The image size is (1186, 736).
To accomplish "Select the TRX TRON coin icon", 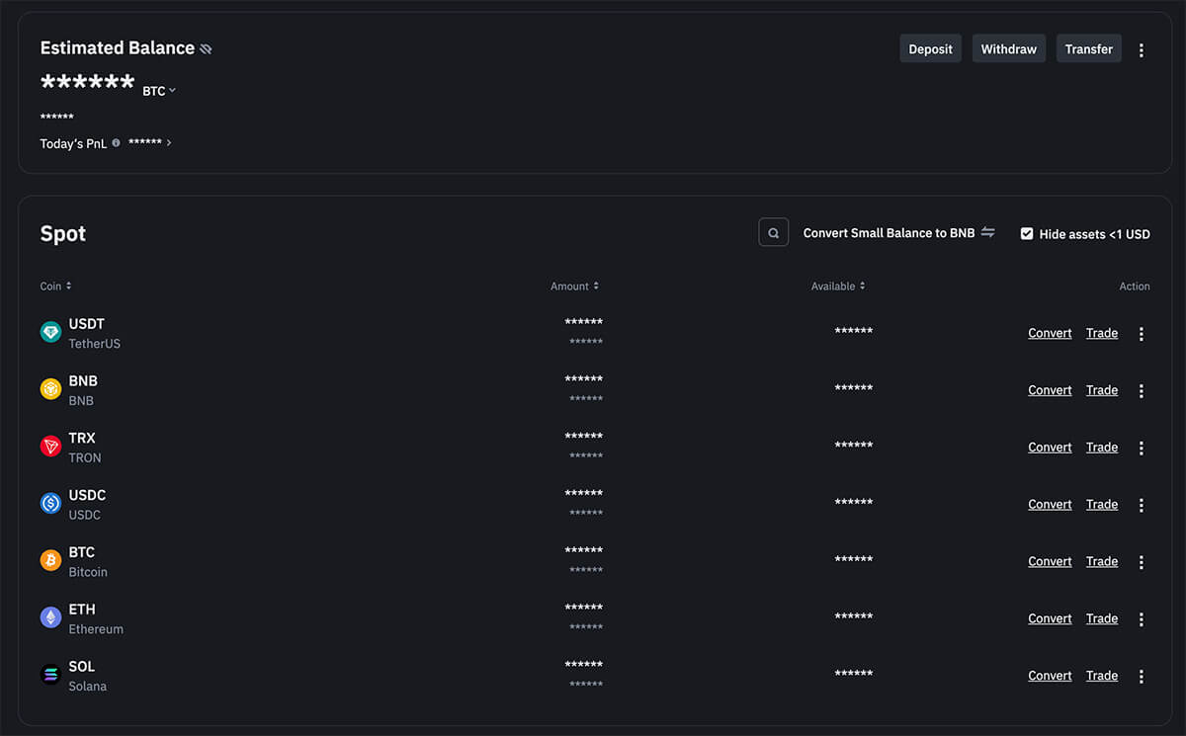I will (50, 447).
